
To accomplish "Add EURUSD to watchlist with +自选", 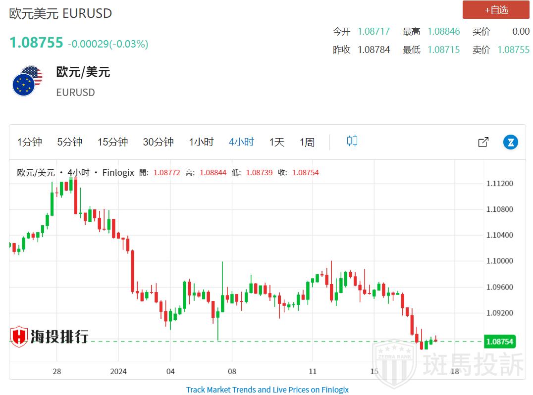I will 495,10.
